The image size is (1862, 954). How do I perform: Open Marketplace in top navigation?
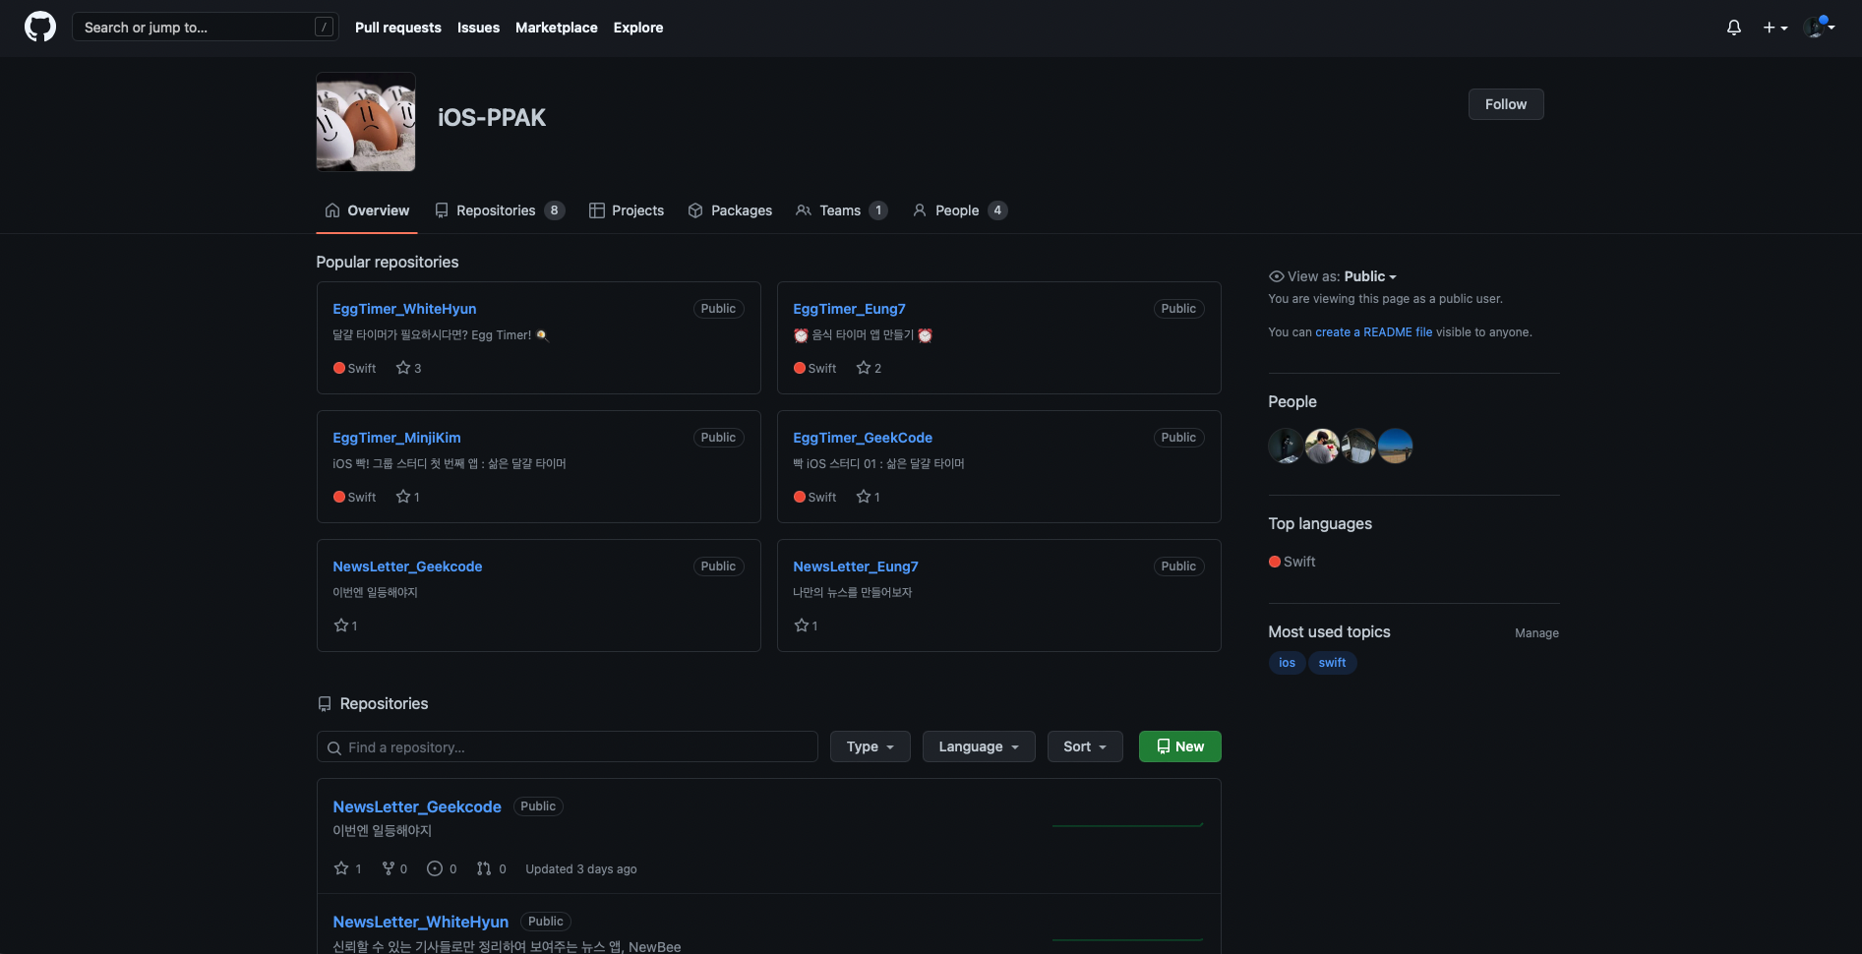click(x=557, y=28)
